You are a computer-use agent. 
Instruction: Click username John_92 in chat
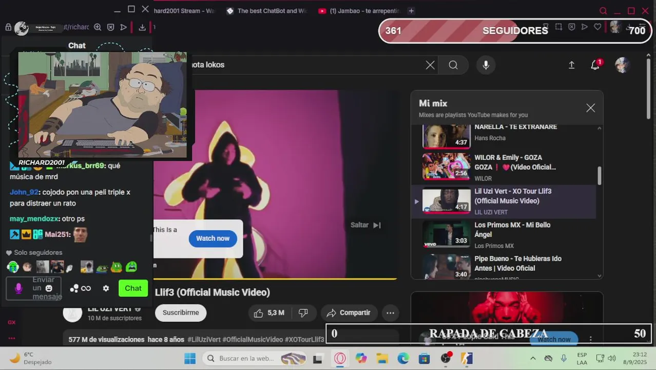[x=24, y=192]
